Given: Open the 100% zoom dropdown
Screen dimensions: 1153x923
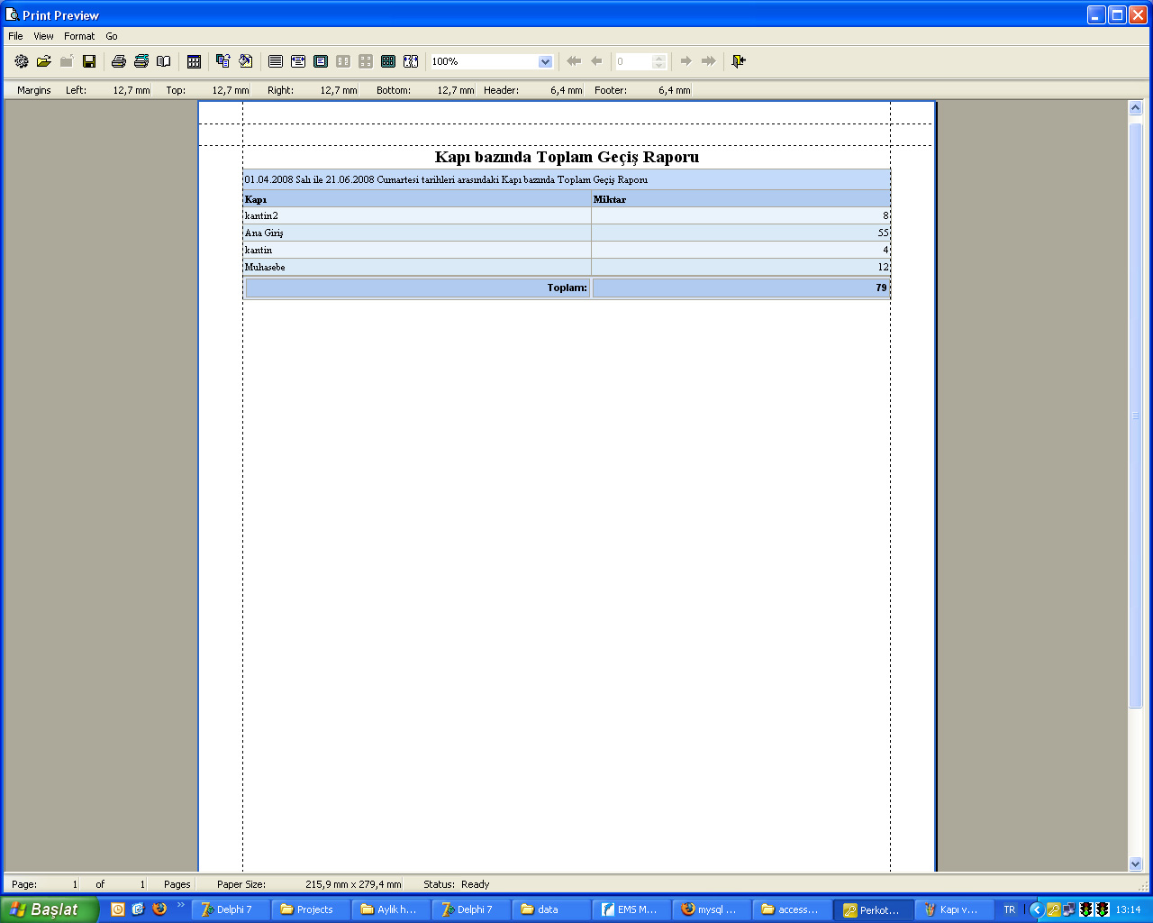Looking at the screenshot, I should [545, 61].
